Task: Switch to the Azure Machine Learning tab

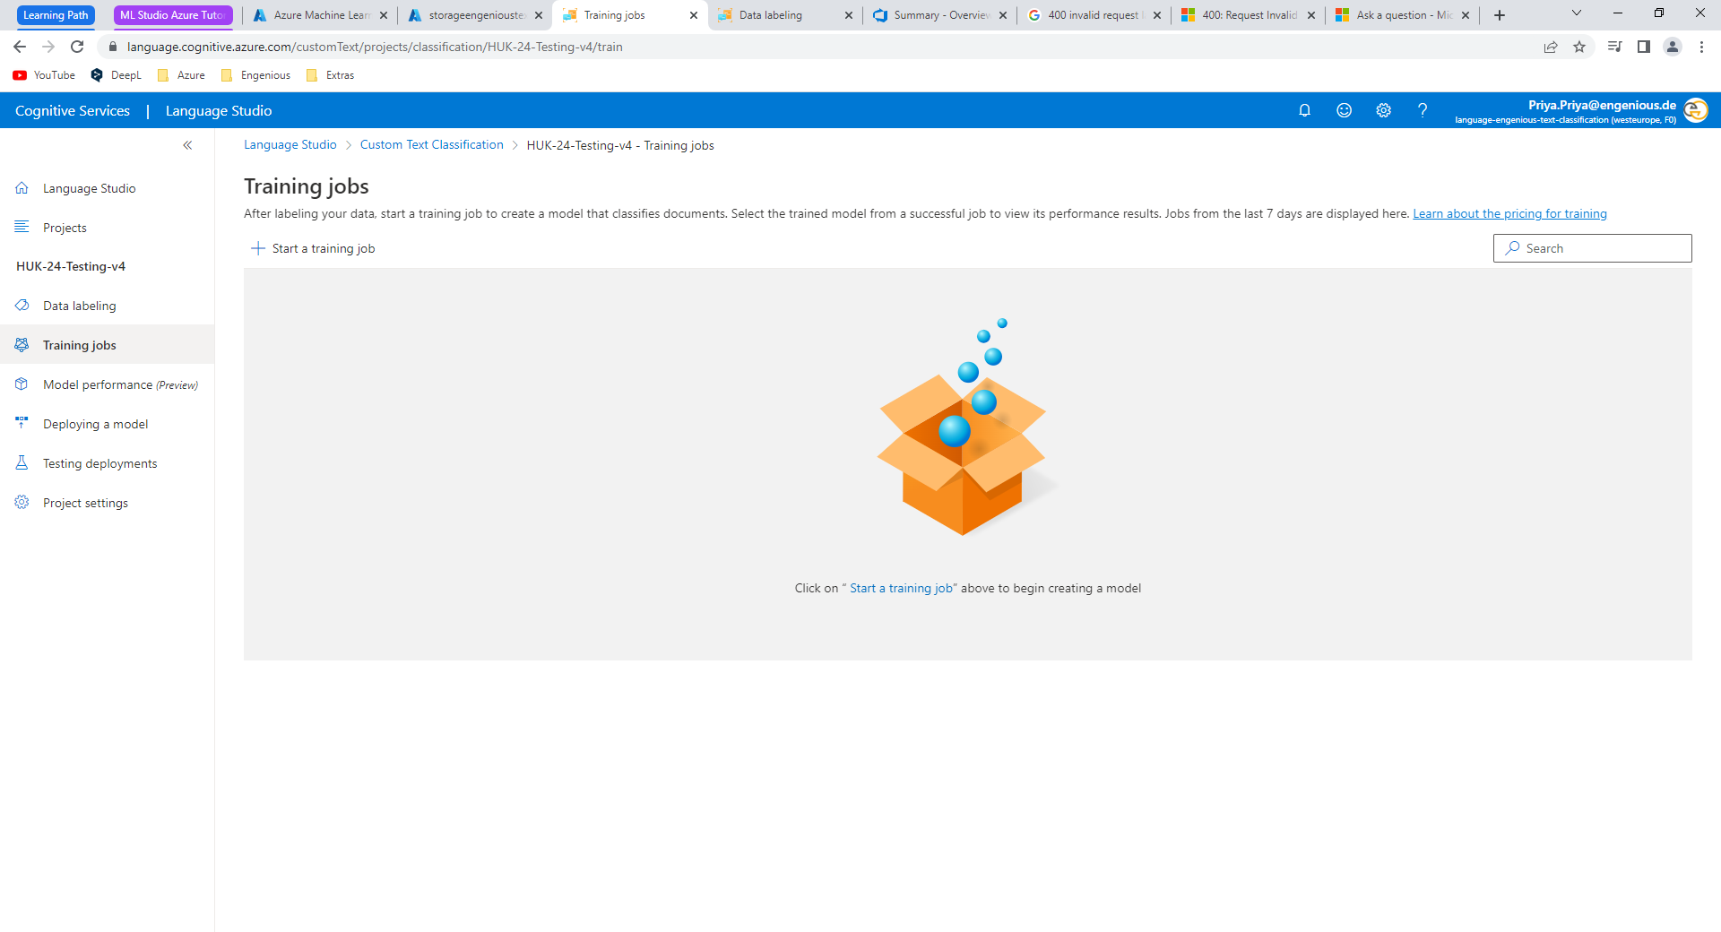Action: (x=320, y=15)
